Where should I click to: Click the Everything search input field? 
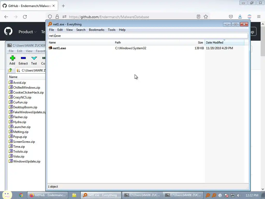click(x=148, y=36)
